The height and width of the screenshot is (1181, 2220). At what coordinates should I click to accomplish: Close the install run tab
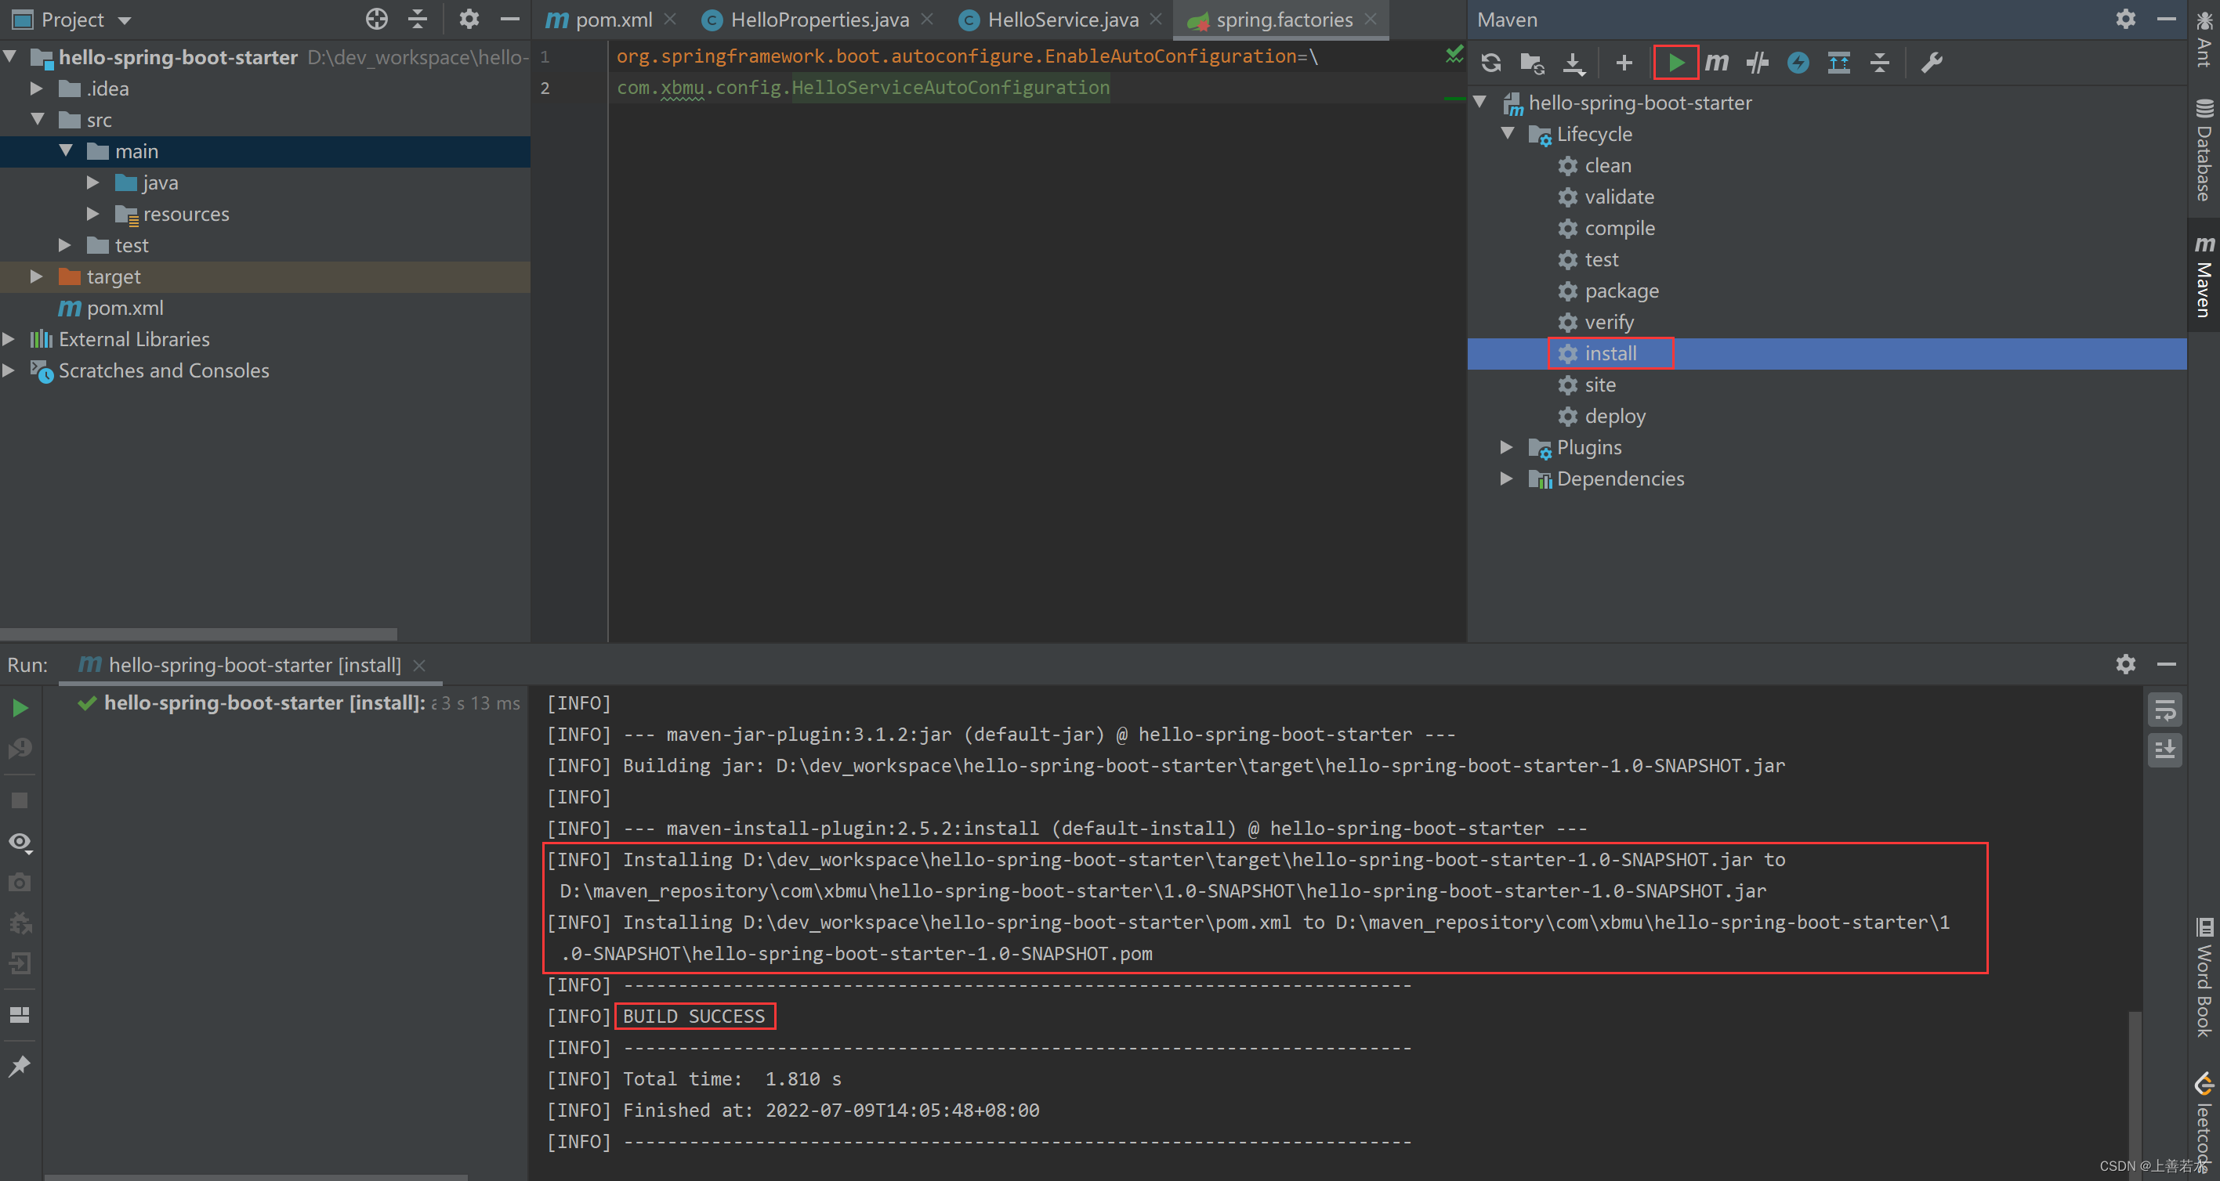420,665
